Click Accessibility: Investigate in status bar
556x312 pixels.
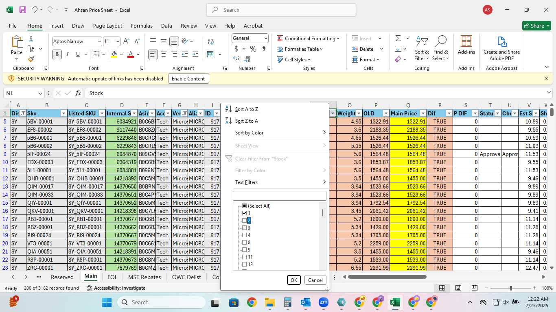point(116,288)
